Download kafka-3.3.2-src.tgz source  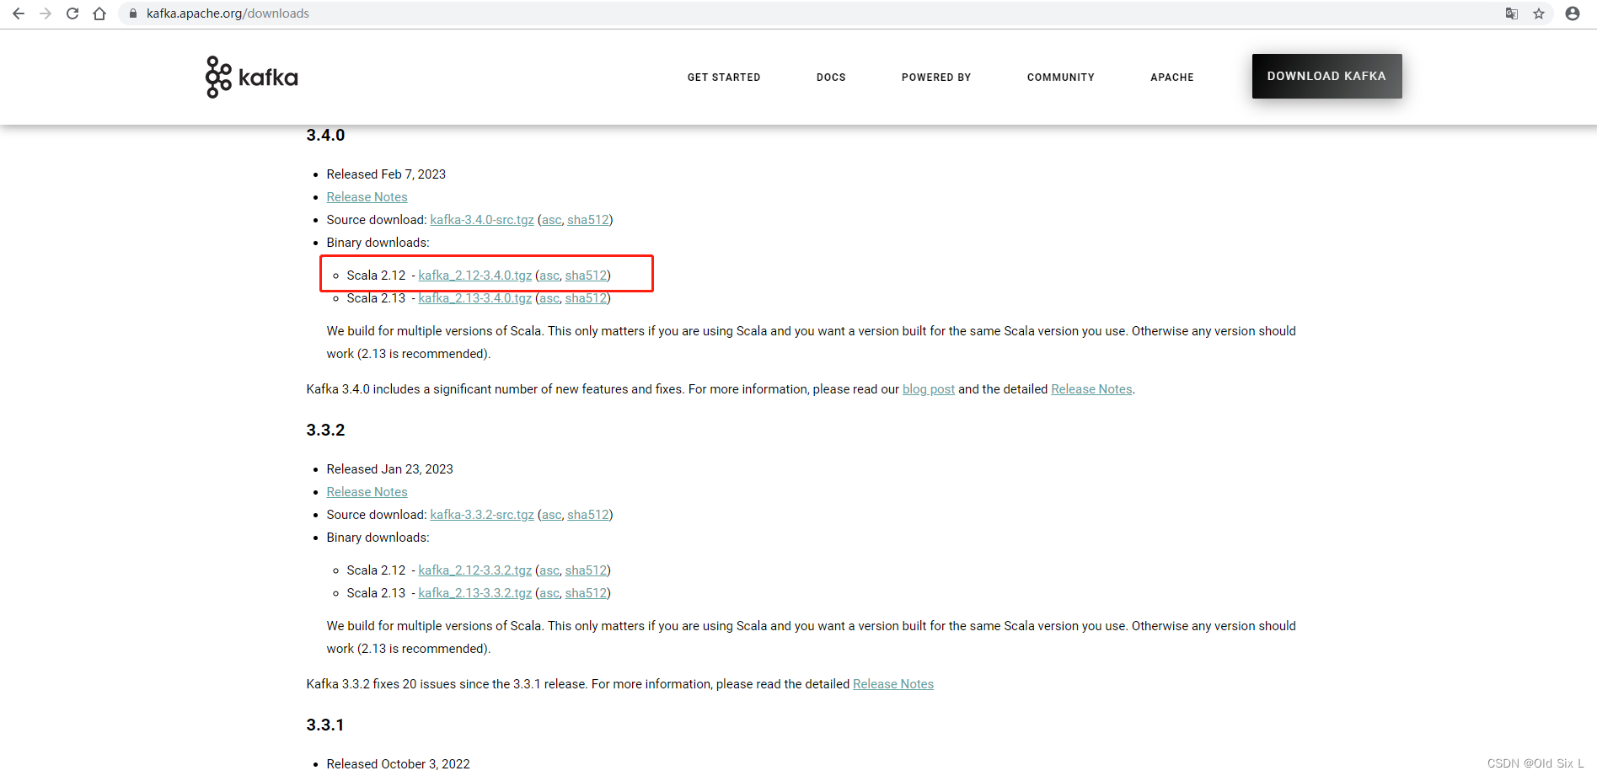tap(482, 515)
